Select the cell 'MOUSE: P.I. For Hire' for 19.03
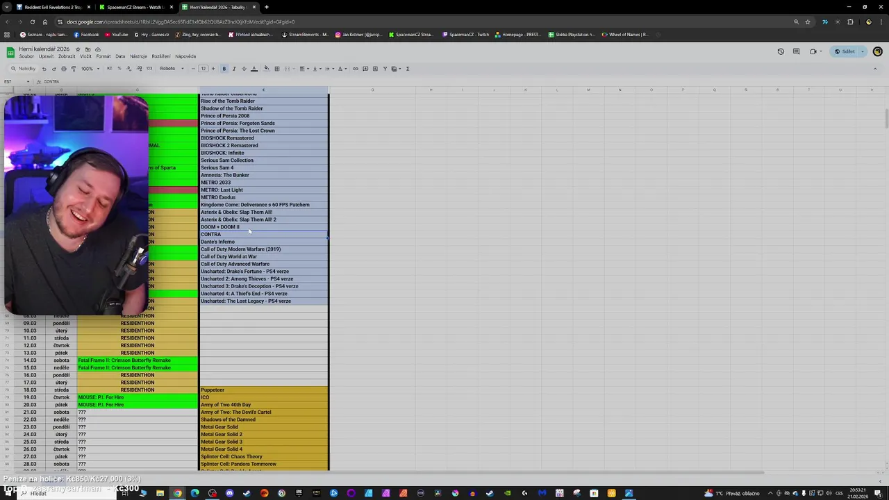Screen dimensions: 889x500 [x=138, y=397]
